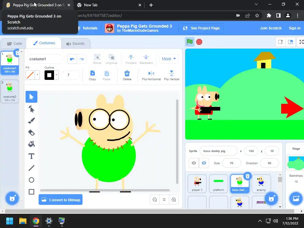Image resolution: width=304 pixels, height=228 pixels.
Task: Delete the selected shape
Action: pyautogui.click(x=127, y=75)
